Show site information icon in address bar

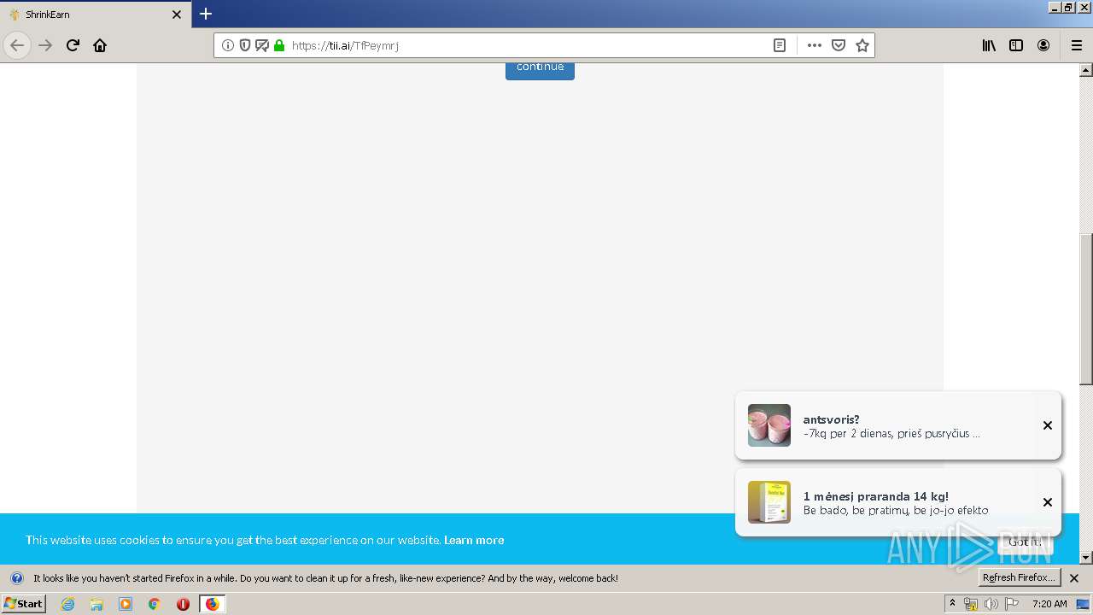(x=228, y=45)
